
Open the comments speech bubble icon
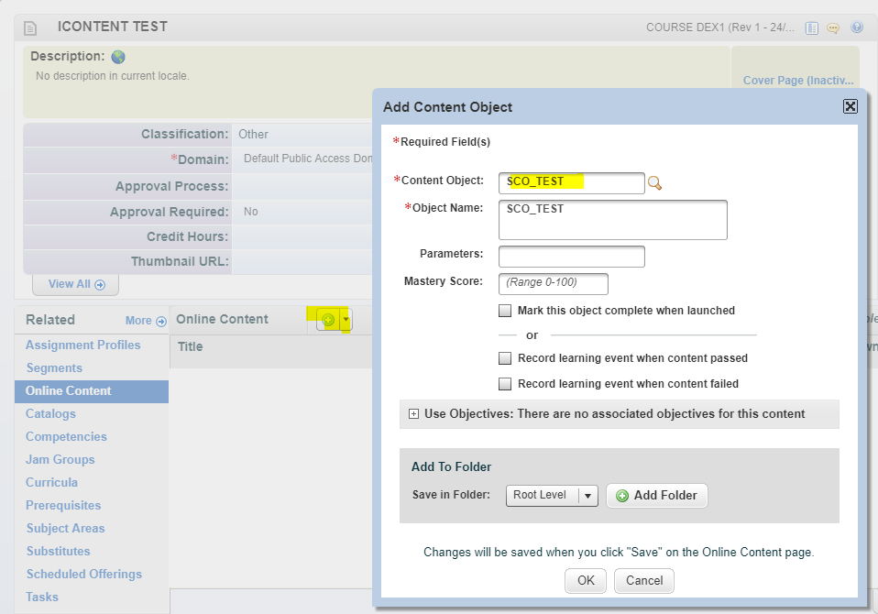(833, 27)
